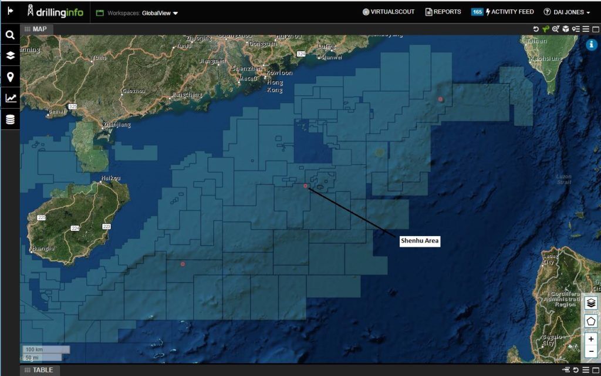The image size is (601, 376).
Task: Maximize the table panel
Action: tap(596, 370)
